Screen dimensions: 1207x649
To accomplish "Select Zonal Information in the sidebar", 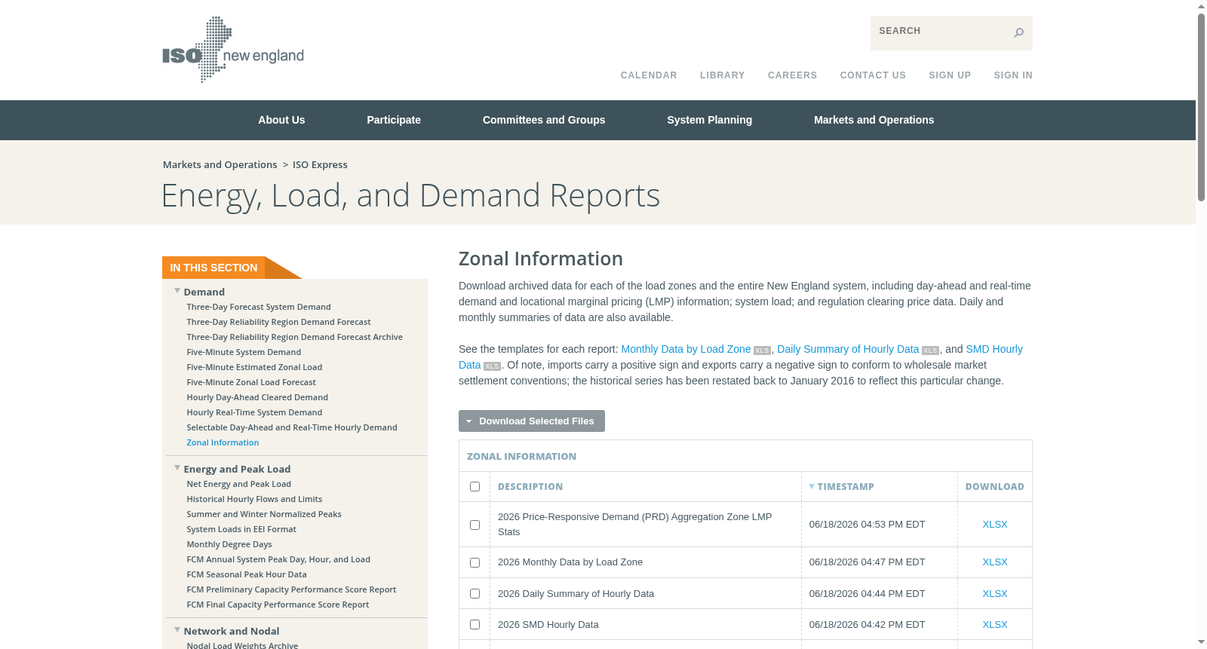I will point(223,442).
